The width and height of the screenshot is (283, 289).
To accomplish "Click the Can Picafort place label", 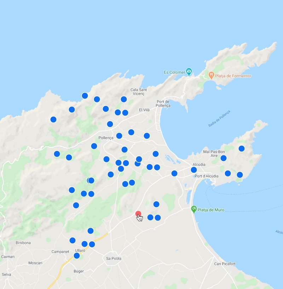I will pos(225,264).
